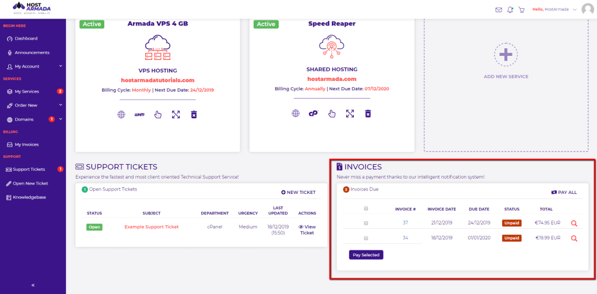
Task: Open hostarmada.com domain link
Action: click(x=332, y=79)
